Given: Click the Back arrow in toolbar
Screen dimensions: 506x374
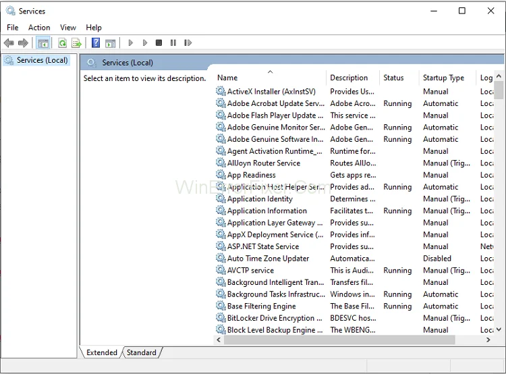Looking at the screenshot, I should [9, 43].
